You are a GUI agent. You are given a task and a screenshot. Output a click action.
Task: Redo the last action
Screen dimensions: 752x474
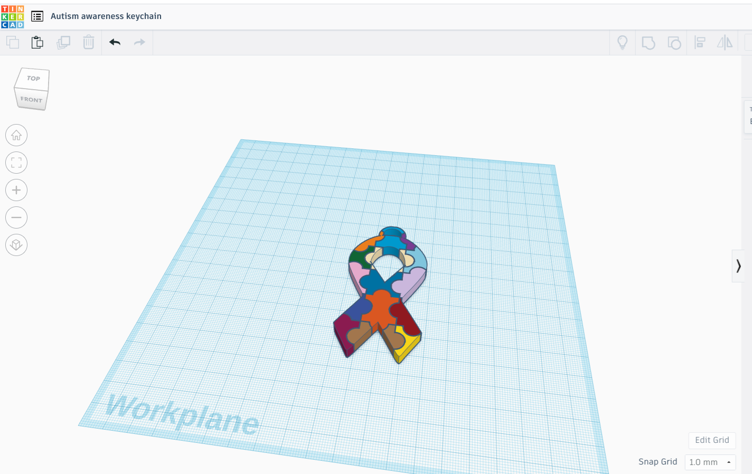pyautogui.click(x=139, y=42)
